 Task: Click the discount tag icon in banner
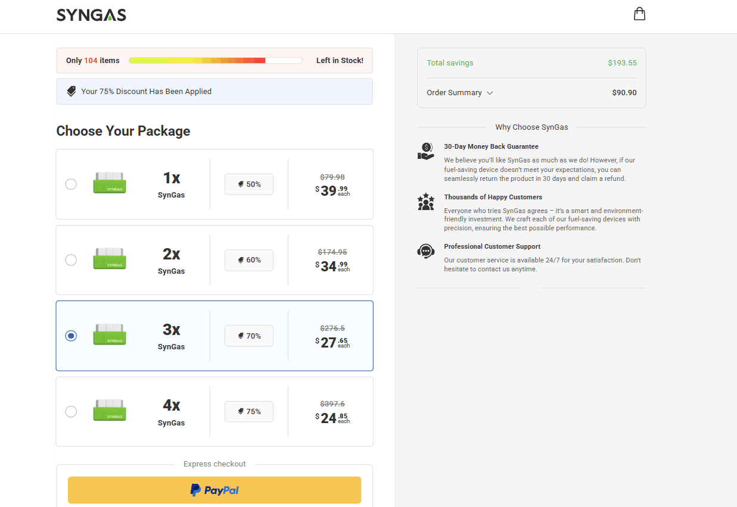(x=71, y=91)
